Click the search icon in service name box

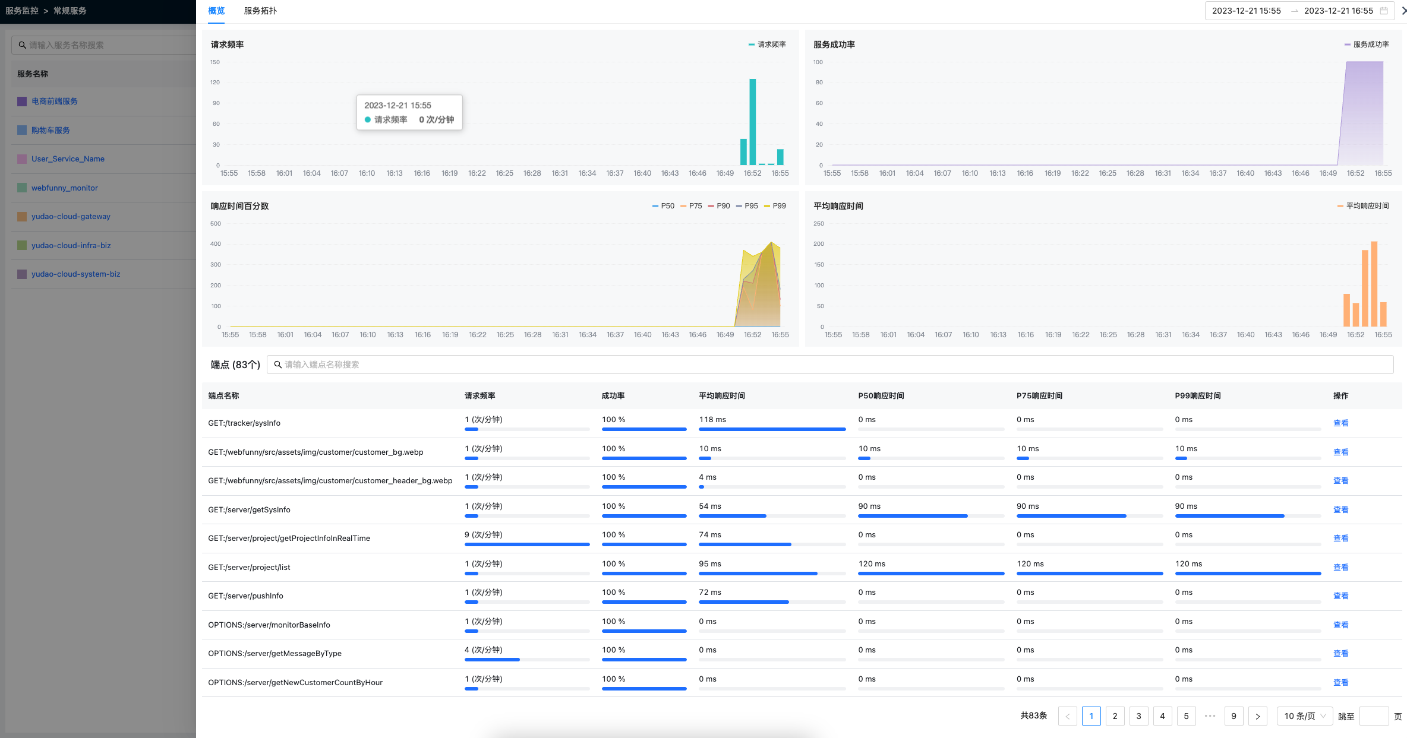coord(22,45)
